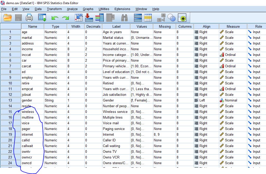Click the overlapping circles Select Cases icon
Image resolution: width=266 pixels, height=174 pixels.
click(x=171, y=18)
